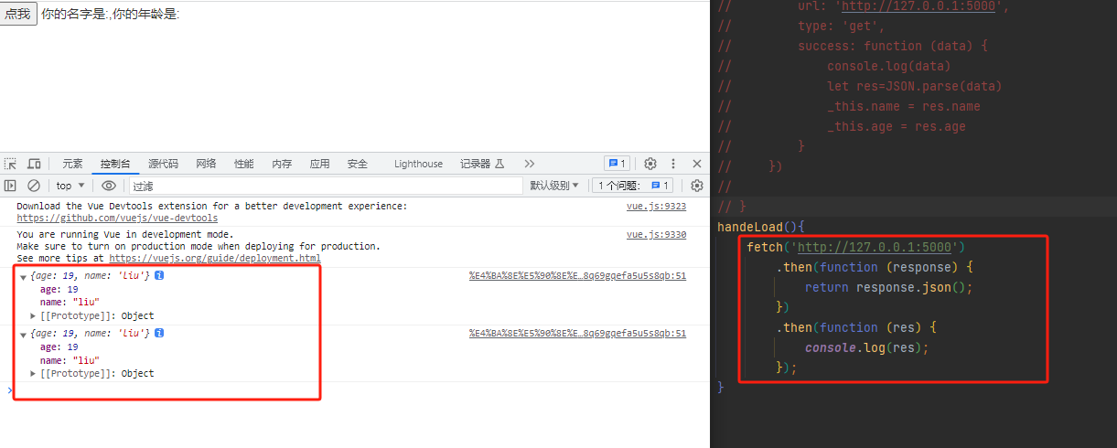
Task: Switch to the 性能 tab
Action: point(243,164)
